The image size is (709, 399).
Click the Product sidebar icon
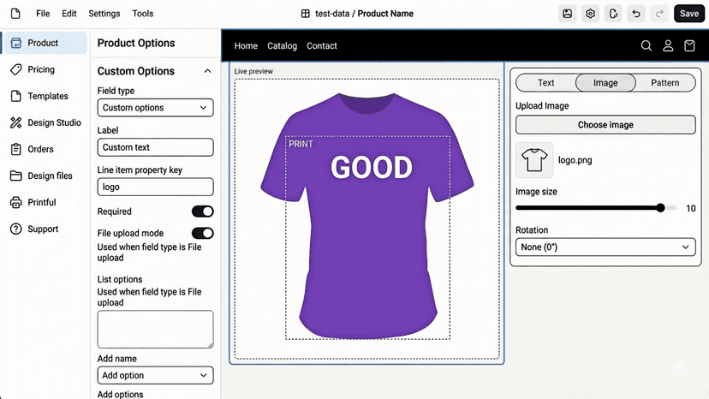(15, 43)
